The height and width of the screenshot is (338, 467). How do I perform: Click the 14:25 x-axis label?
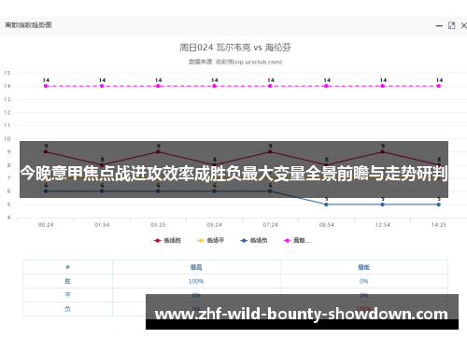(439, 225)
